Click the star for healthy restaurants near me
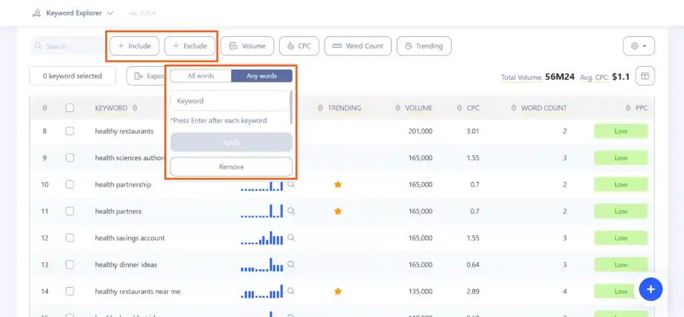The width and height of the screenshot is (684, 317). click(337, 291)
